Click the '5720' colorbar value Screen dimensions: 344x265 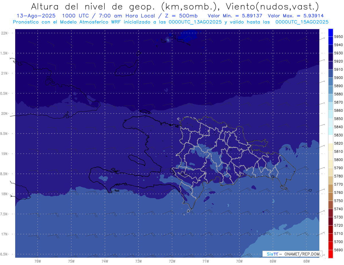(339, 225)
